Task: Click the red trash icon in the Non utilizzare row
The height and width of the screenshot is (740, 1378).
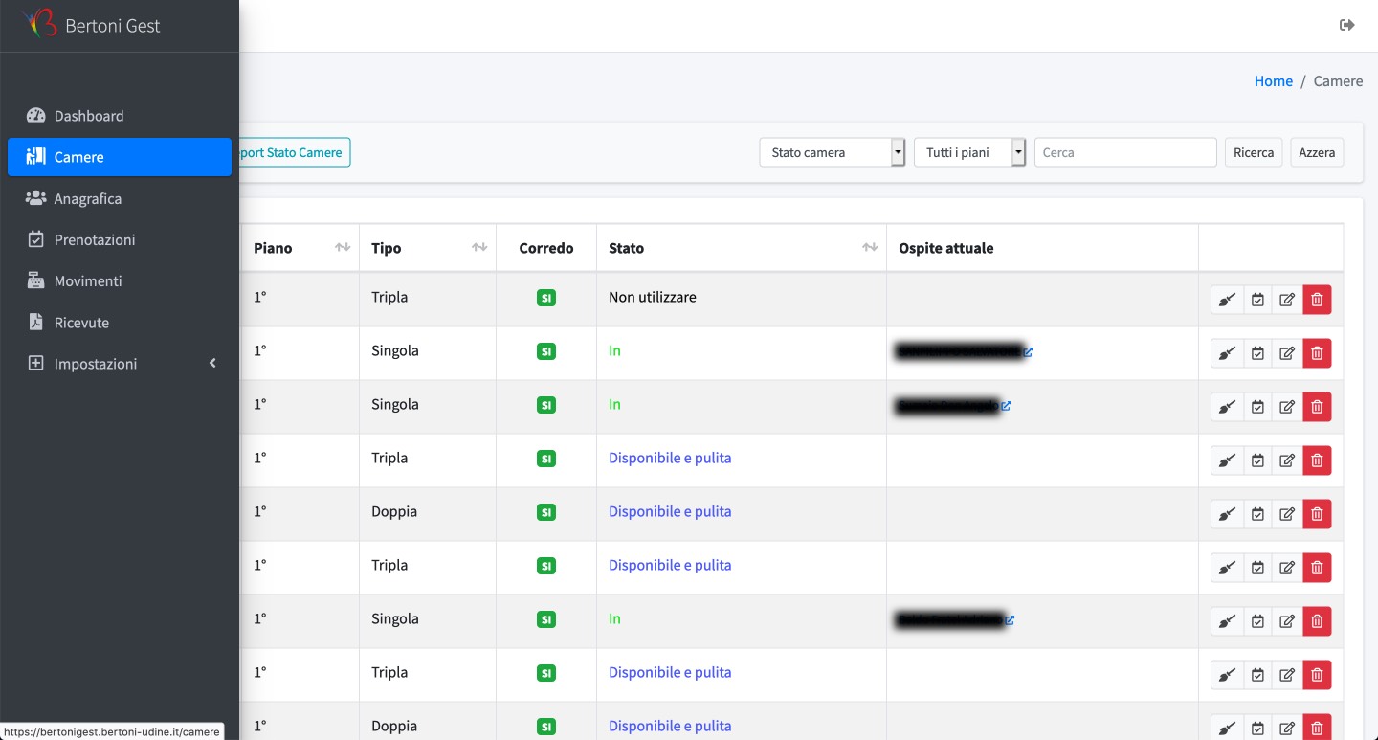Action: click(x=1317, y=300)
